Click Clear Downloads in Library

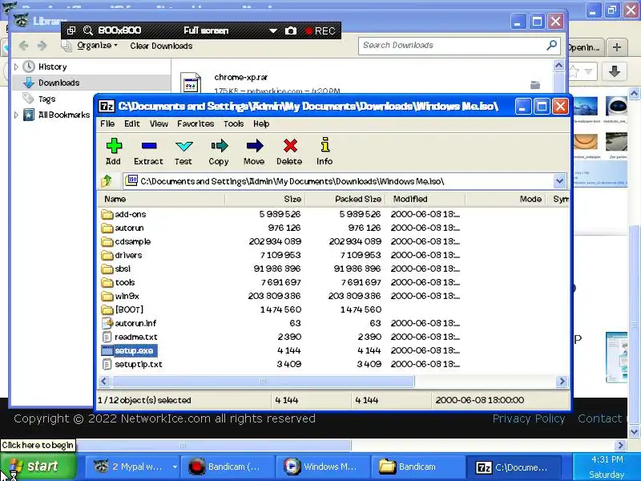click(161, 46)
